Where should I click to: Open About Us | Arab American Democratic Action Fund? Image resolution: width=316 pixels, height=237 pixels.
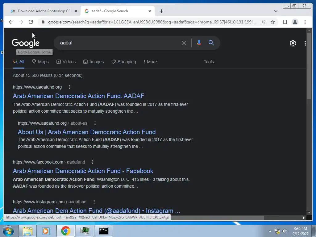pos(87,132)
